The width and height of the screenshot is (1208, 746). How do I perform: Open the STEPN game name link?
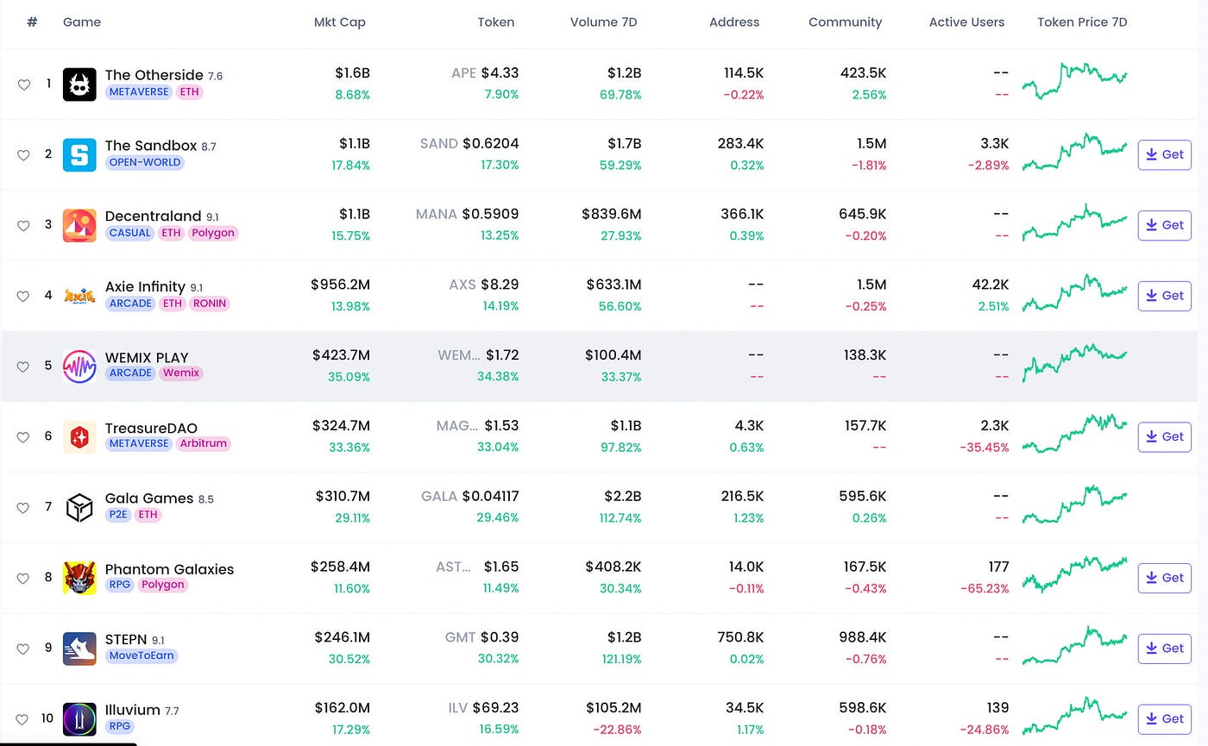(x=126, y=640)
